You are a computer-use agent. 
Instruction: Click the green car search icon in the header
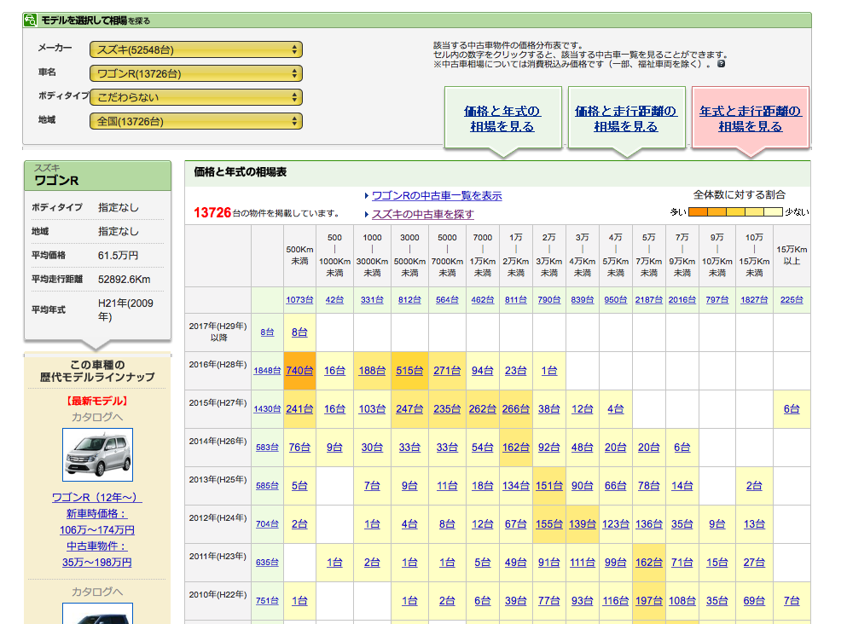pyautogui.click(x=30, y=20)
